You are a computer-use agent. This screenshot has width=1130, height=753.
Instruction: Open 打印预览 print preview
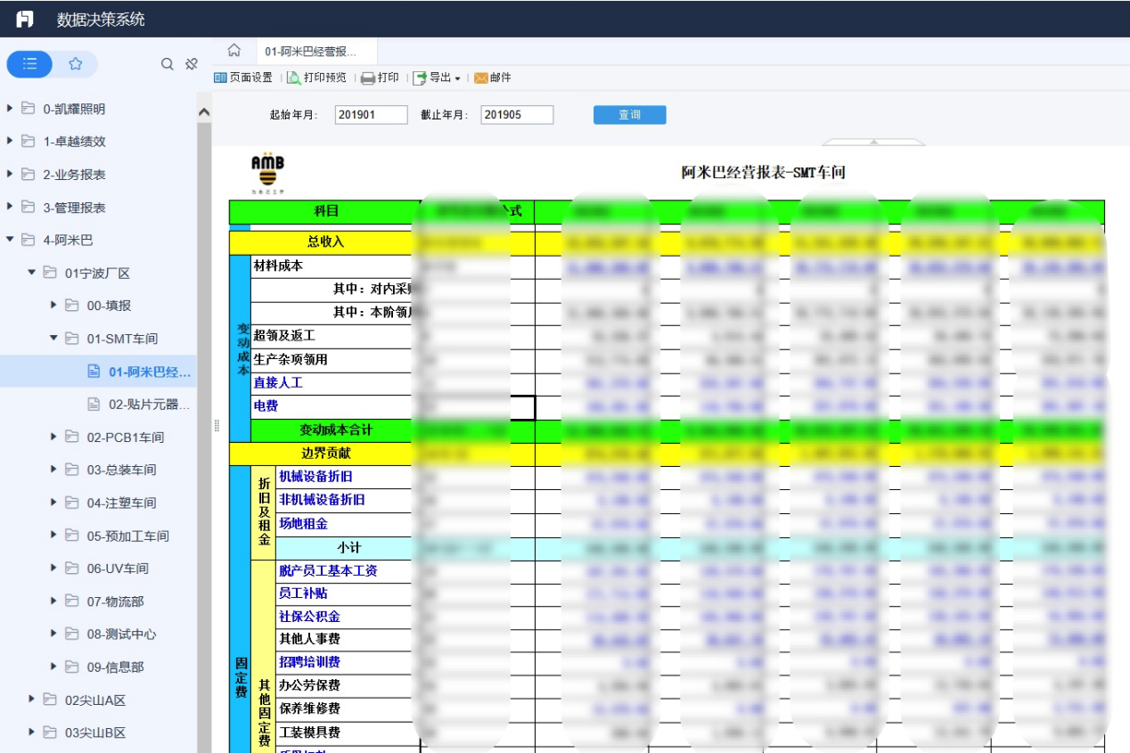click(x=316, y=78)
